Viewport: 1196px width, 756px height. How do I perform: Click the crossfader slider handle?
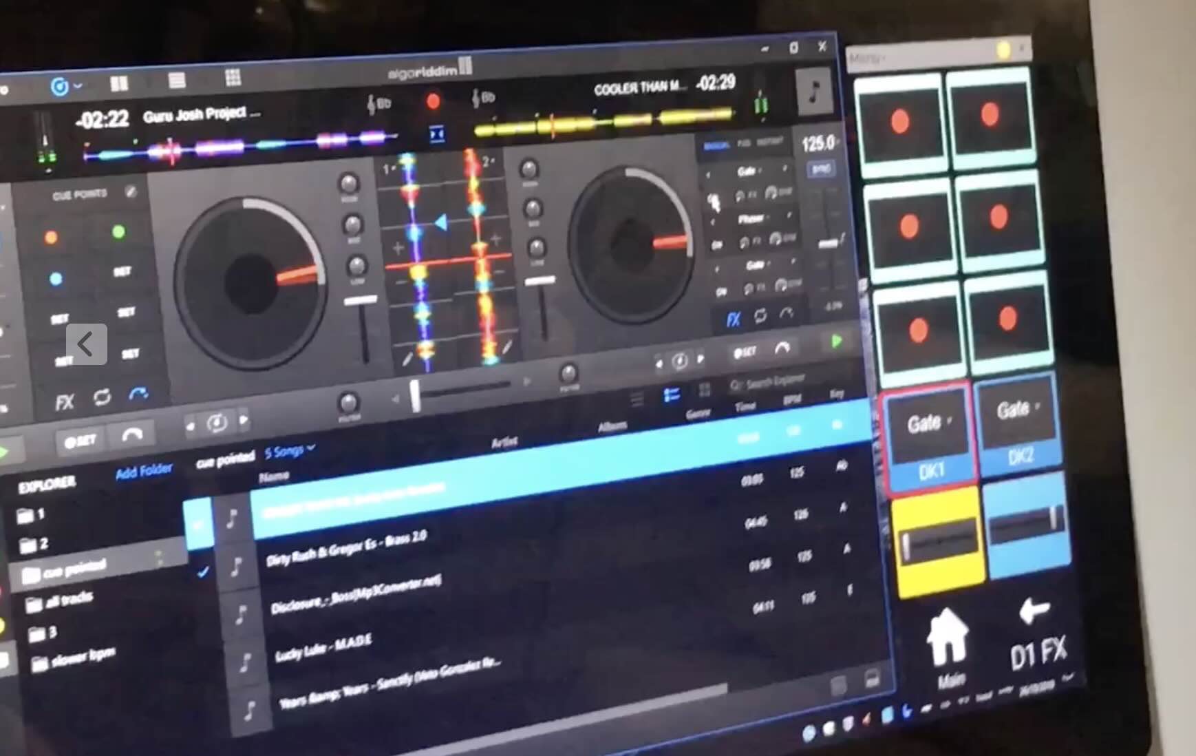(415, 397)
